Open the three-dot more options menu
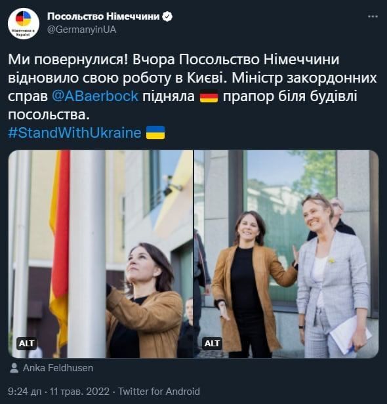The image size is (387, 404). coord(373,16)
